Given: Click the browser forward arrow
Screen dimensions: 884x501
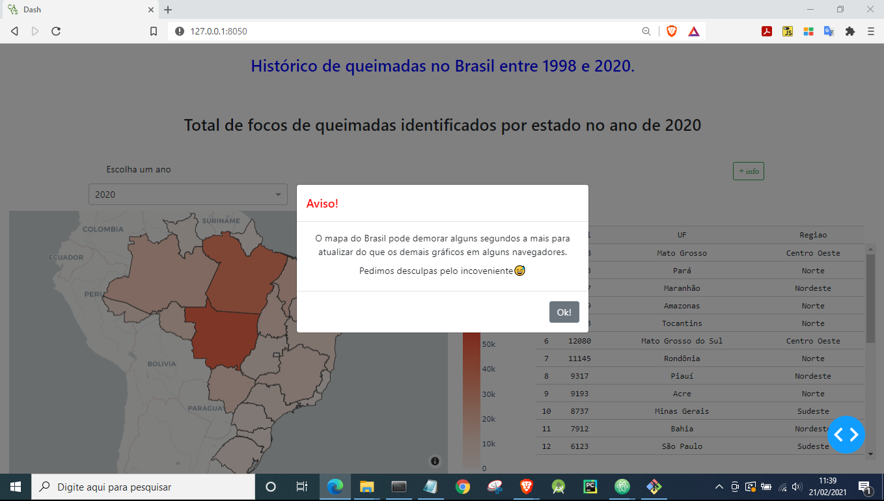Looking at the screenshot, I should pyautogui.click(x=35, y=31).
